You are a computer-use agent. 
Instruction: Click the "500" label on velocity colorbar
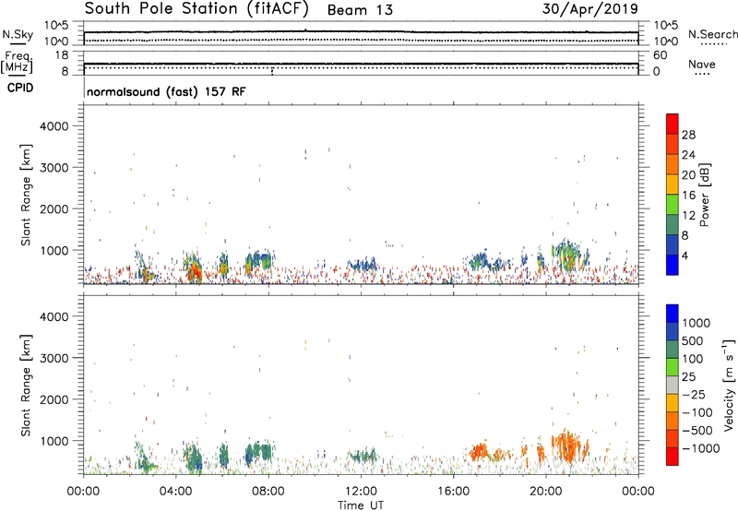pyautogui.click(x=693, y=340)
